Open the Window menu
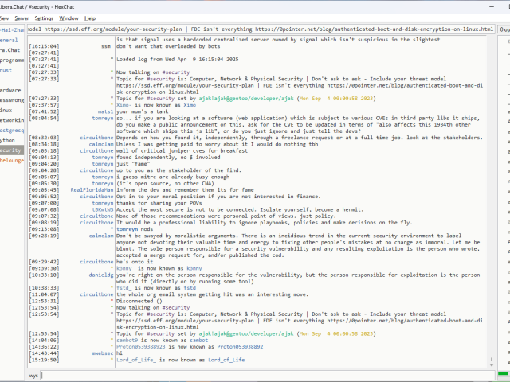Image resolution: width=510 pixels, height=382 pixels. click(69, 18)
